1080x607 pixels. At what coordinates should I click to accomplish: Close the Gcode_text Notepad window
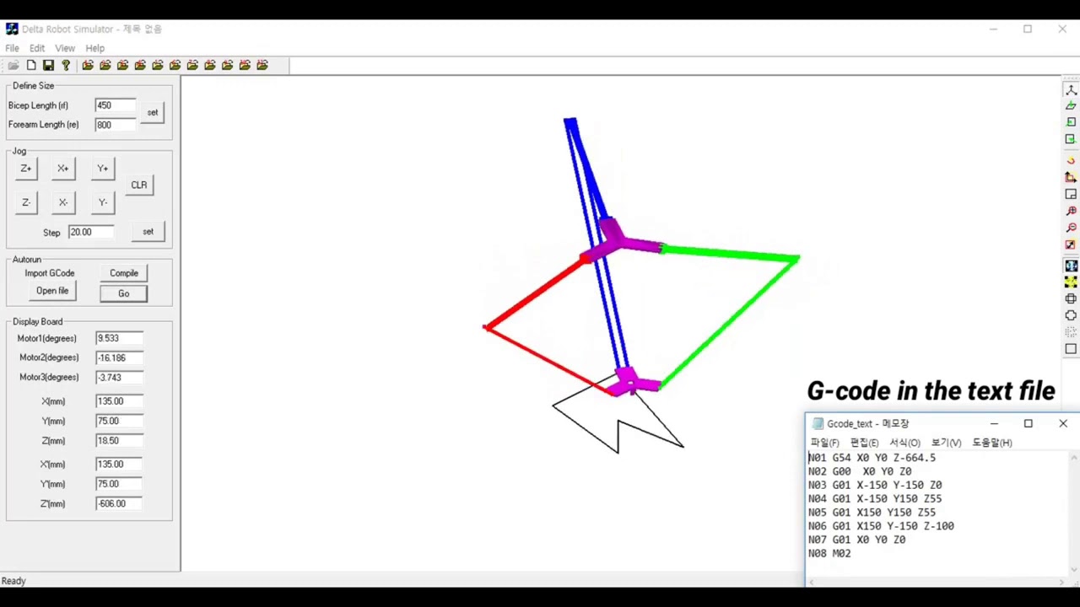(x=1063, y=424)
